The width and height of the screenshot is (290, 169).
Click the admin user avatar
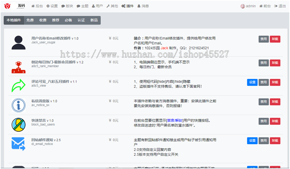click(x=243, y=6)
